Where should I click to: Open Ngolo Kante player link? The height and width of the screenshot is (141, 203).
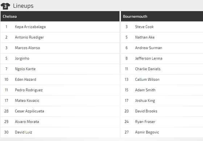click(x=25, y=69)
